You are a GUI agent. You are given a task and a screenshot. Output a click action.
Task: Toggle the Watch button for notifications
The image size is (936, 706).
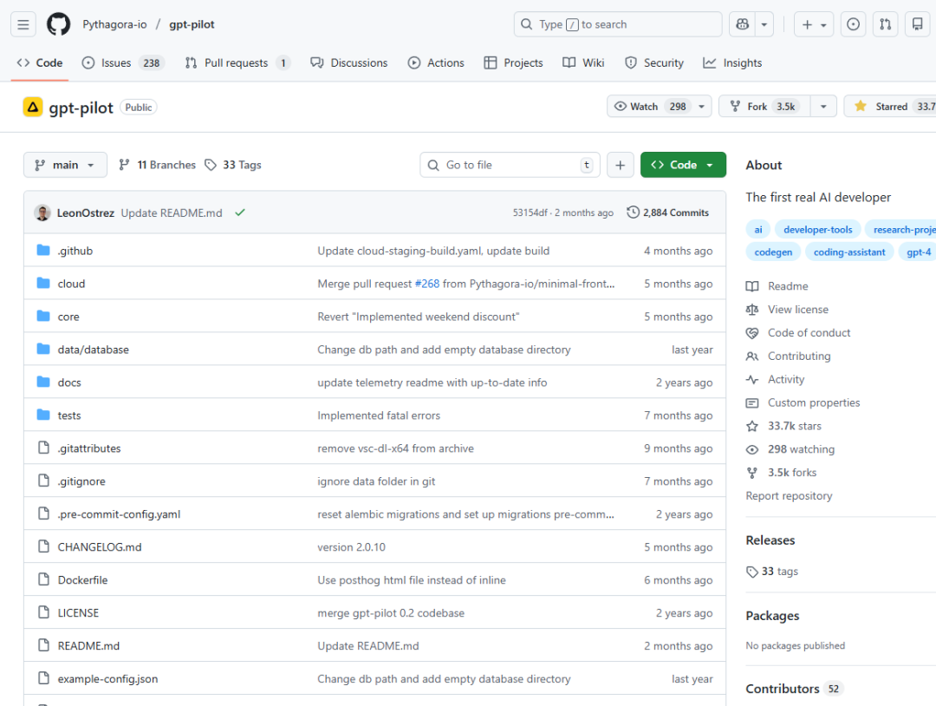(x=650, y=107)
